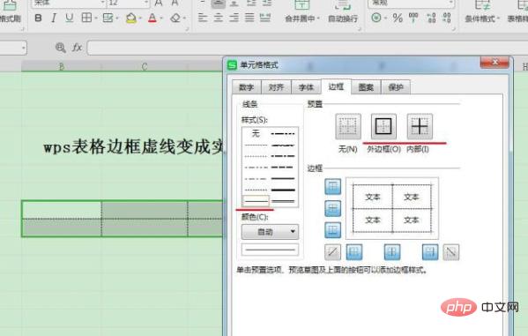Decrease decimal places
Image resolution: width=528 pixels, height=336 pixels.
coord(447,18)
